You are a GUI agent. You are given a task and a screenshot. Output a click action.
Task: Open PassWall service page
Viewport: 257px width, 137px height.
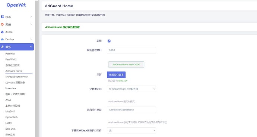pyautogui.click(x=10, y=54)
